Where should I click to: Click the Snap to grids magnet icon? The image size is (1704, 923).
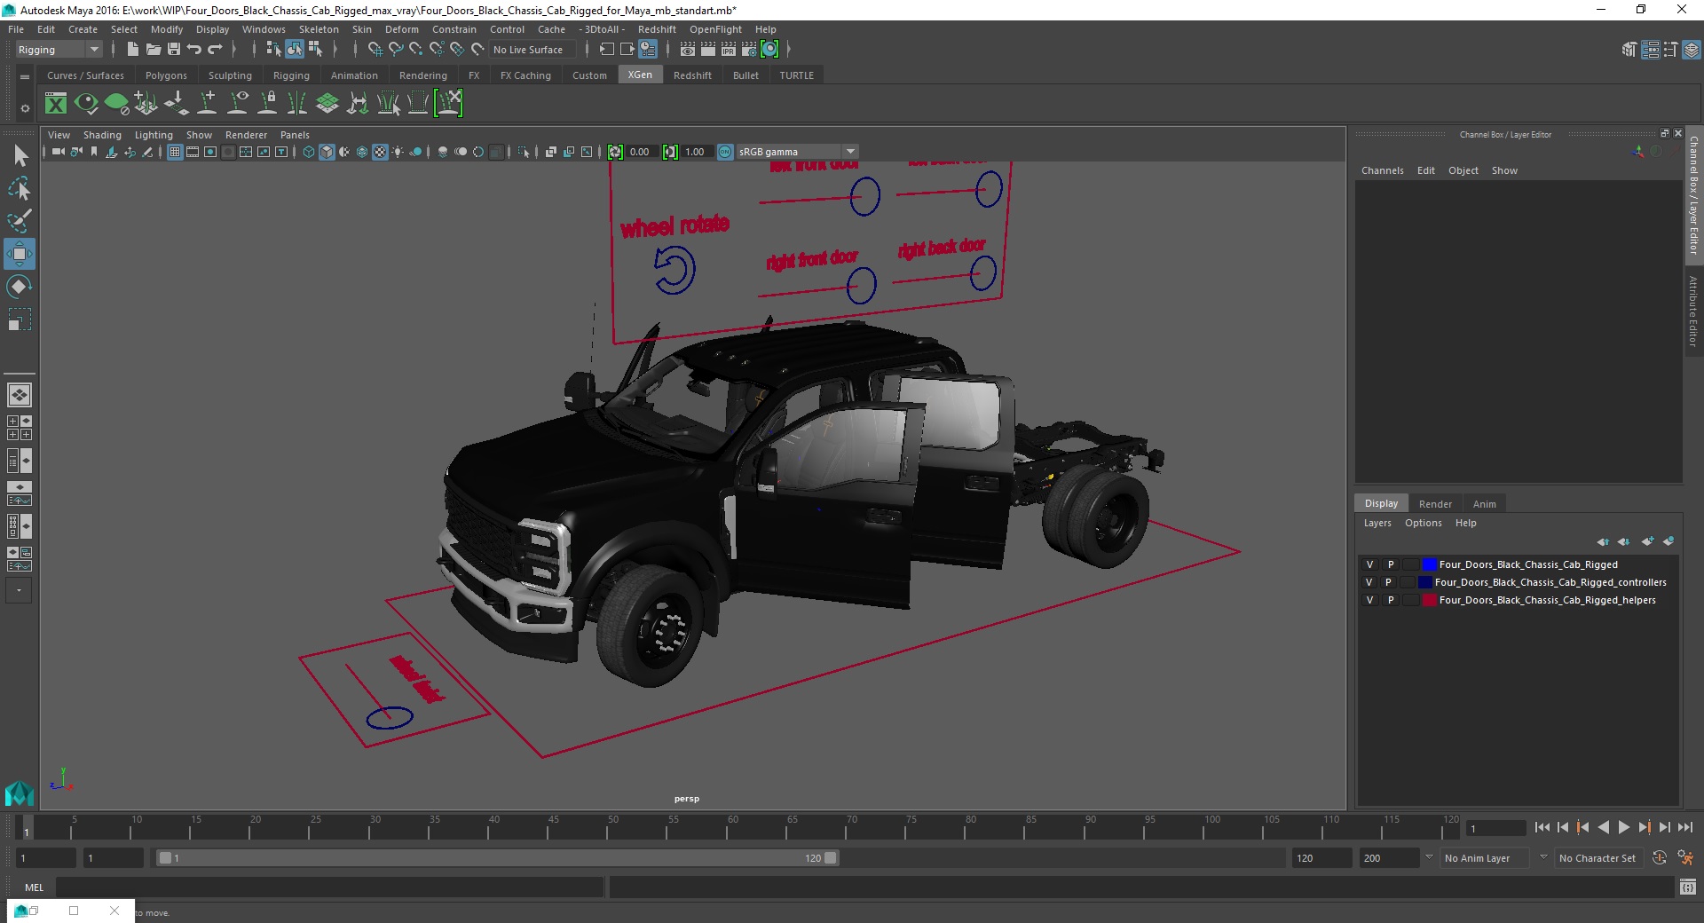[x=375, y=50]
